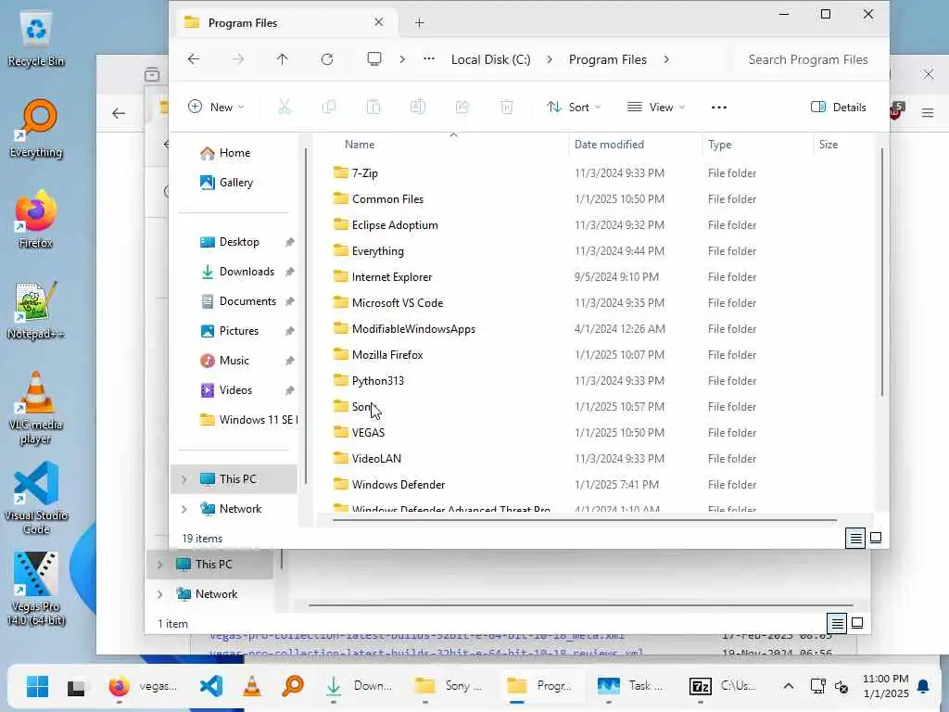The height and width of the screenshot is (712, 949).
Task: Go back with the front window's back arrow
Action: pos(193,58)
